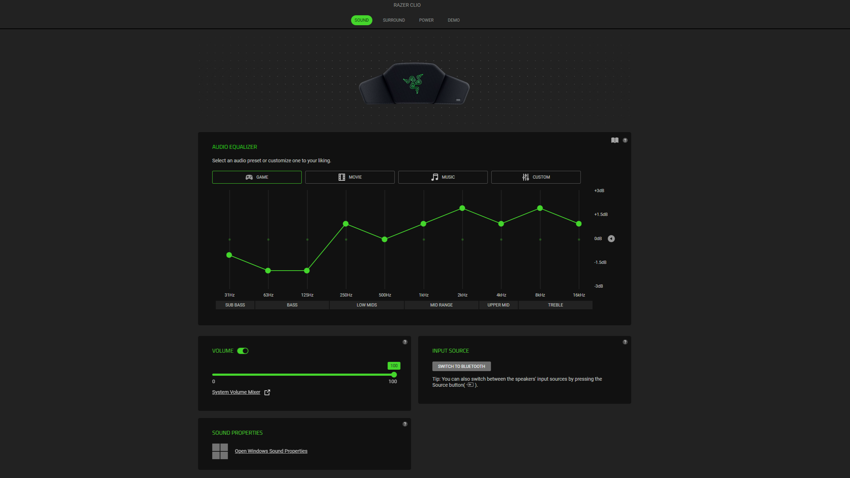The width and height of the screenshot is (850, 478).
Task: Click the 0dB reset arrow icon
Action: 611,239
